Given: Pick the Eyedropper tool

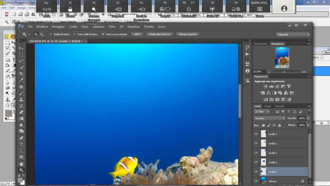Looking at the screenshot, I should 21,80.
